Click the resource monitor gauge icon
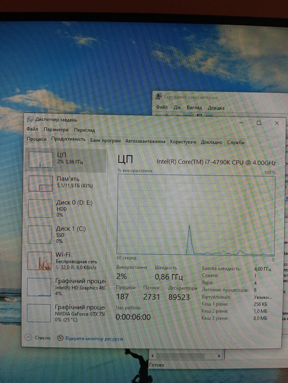This screenshot has width=288, height=383. [x=60, y=338]
